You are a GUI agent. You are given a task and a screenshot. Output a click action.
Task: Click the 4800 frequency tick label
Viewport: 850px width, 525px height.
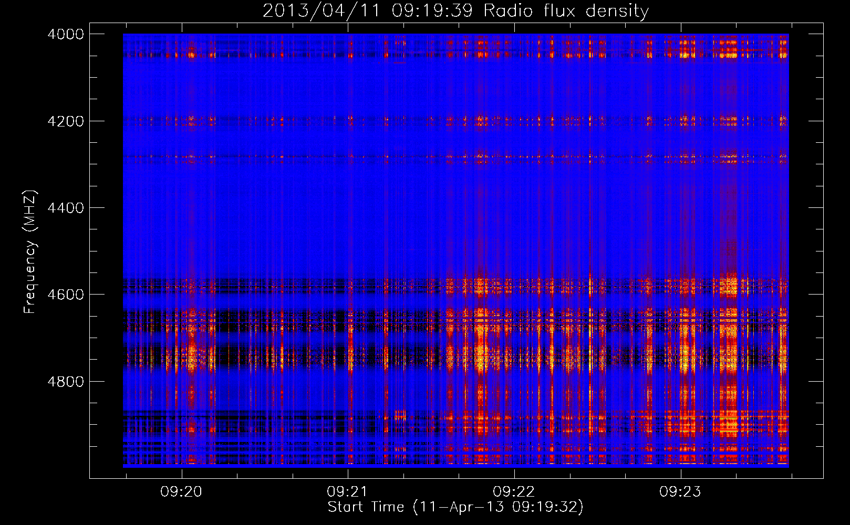pos(66,382)
